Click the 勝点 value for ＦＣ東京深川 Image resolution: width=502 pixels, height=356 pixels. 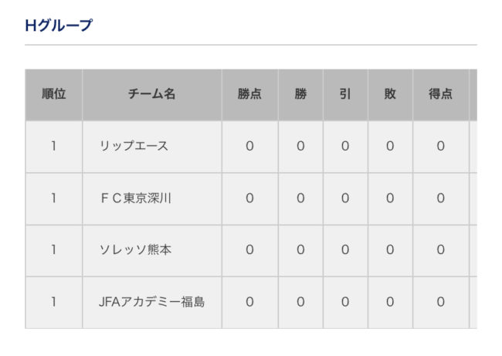[249, 198]
